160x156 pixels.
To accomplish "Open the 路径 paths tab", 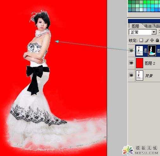I will coord(158,26).
